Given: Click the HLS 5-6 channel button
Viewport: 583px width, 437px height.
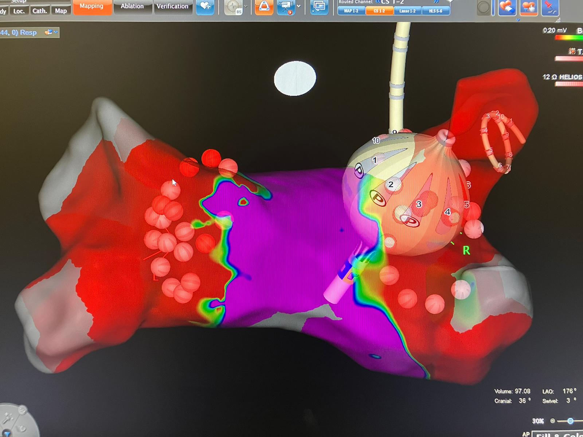Looking at the screenshot, I should pos(435,11).
